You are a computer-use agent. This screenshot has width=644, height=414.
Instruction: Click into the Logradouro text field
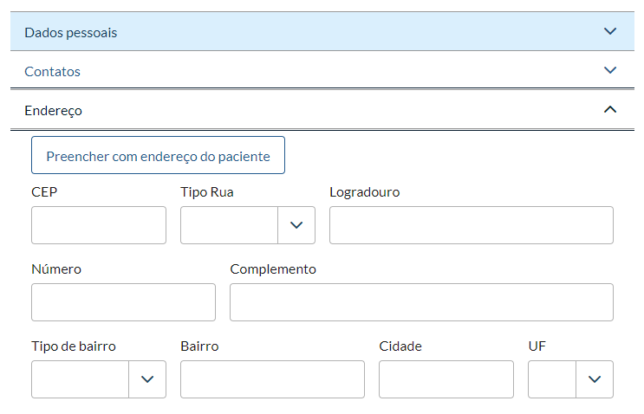click(472, 225)
